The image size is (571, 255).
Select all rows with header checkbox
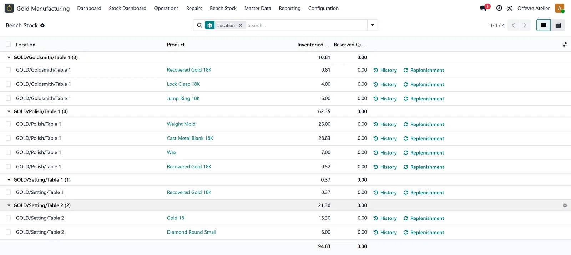(x=8, y=45)
